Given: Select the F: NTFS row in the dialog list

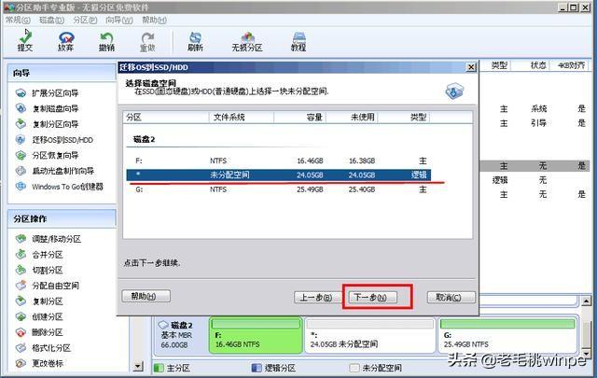Looking at the screenshot, I should click(279, 161).
